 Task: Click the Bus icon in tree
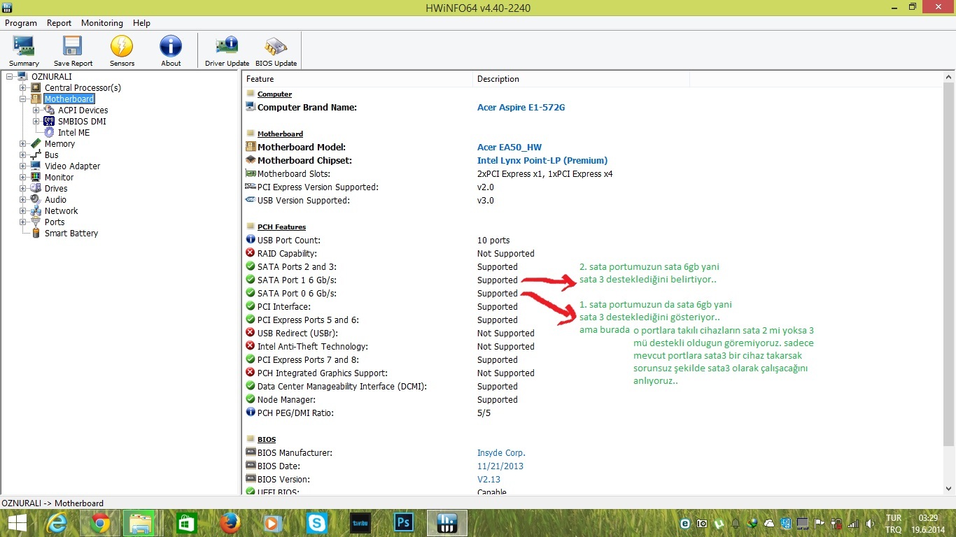36,155
